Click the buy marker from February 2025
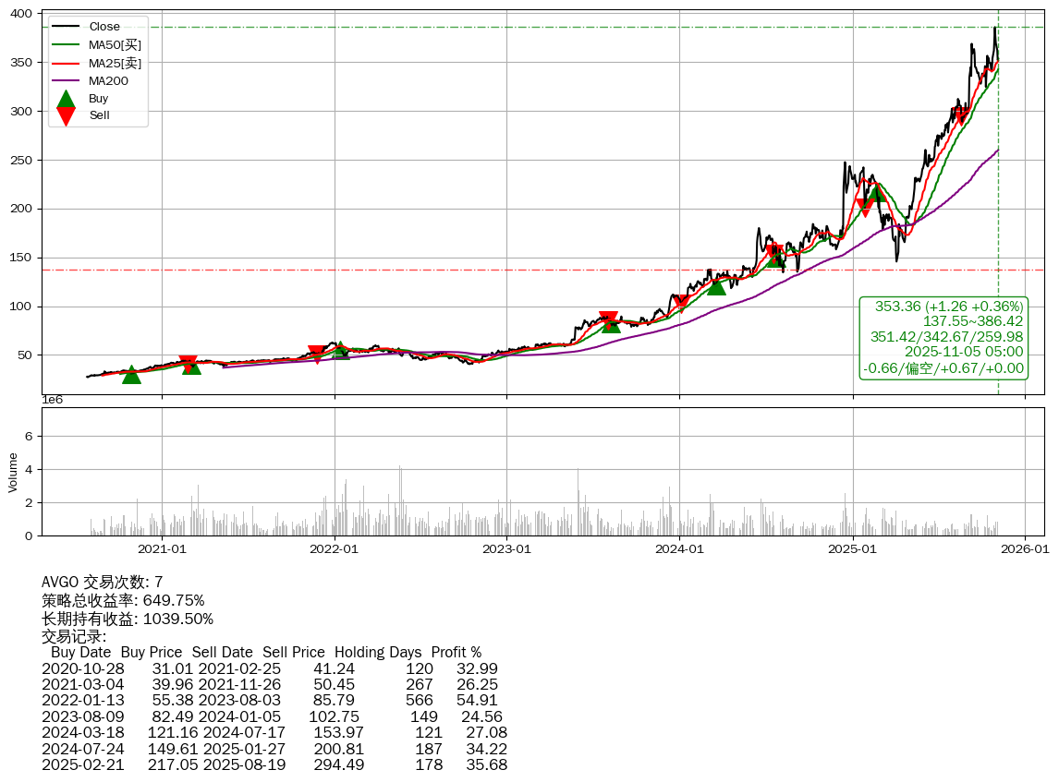 point(877,193)
